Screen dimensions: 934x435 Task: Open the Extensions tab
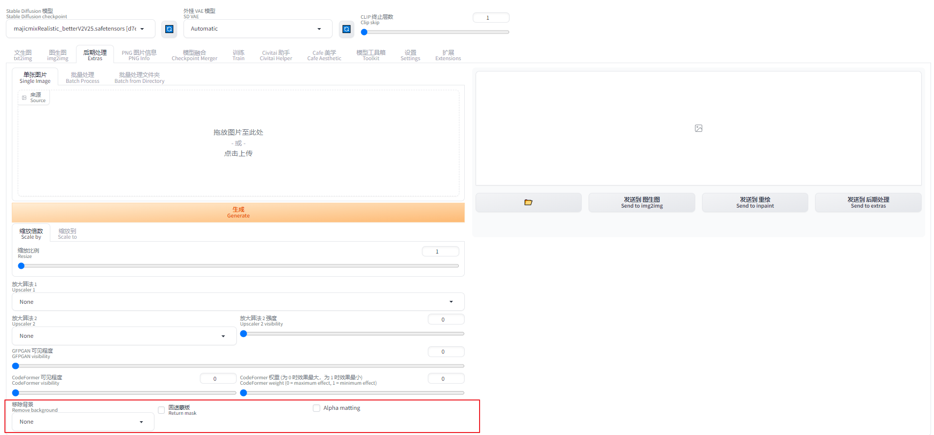pyautogui.click(x=448, y=55)
